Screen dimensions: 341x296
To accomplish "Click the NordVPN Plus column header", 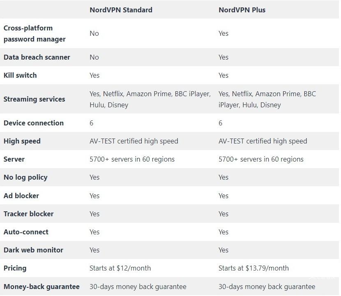I will click(x=242, y=10).
